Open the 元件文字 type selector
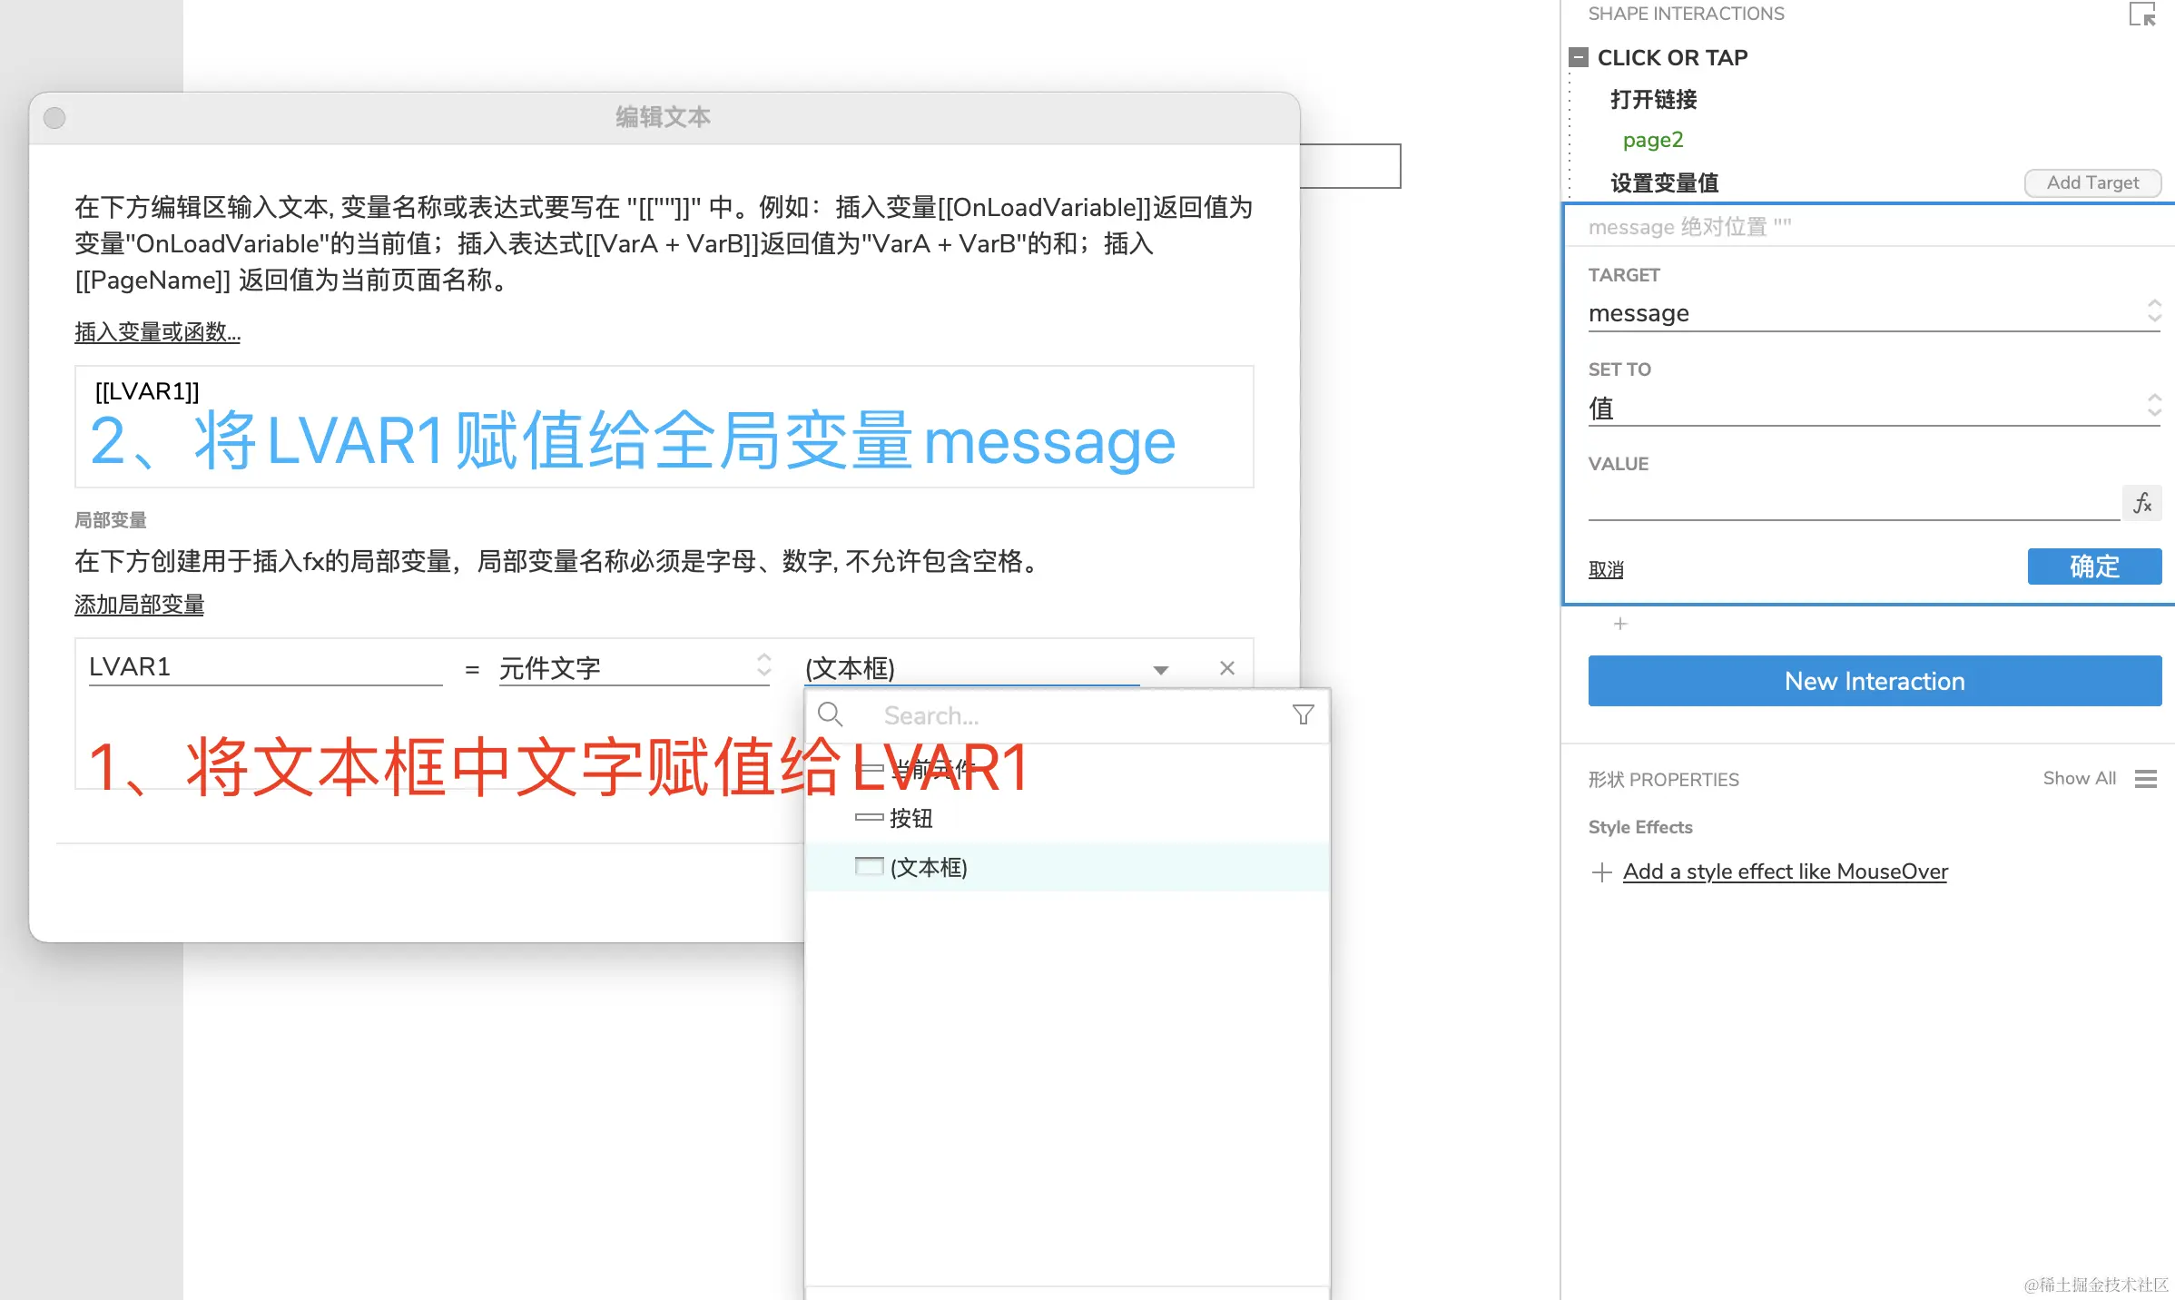 click(x=634, y=668)
